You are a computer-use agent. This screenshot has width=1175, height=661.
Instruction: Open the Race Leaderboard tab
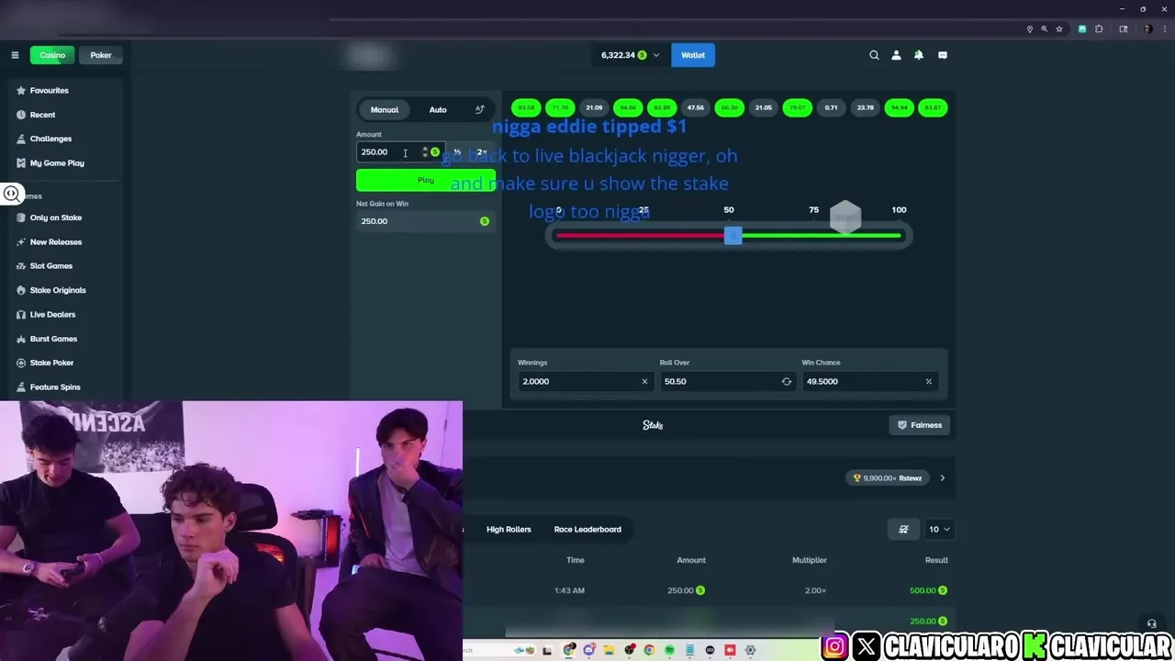click(587, 530)
